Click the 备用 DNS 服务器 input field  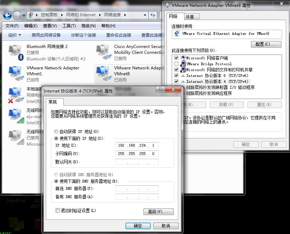pos(137,197)
